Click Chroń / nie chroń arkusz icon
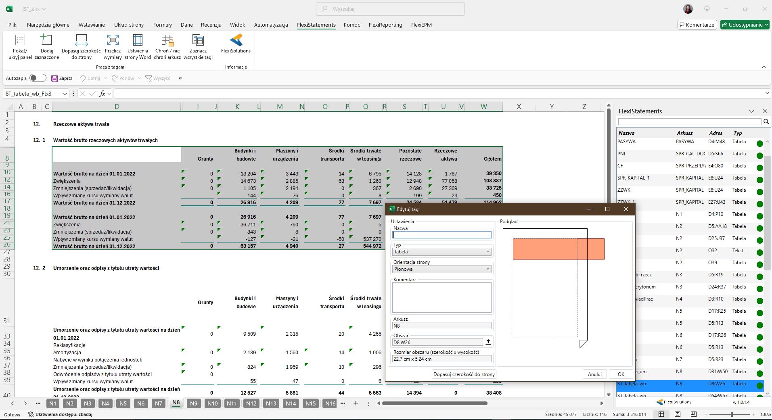Screen dimensions: 772x420 (167, 40)
